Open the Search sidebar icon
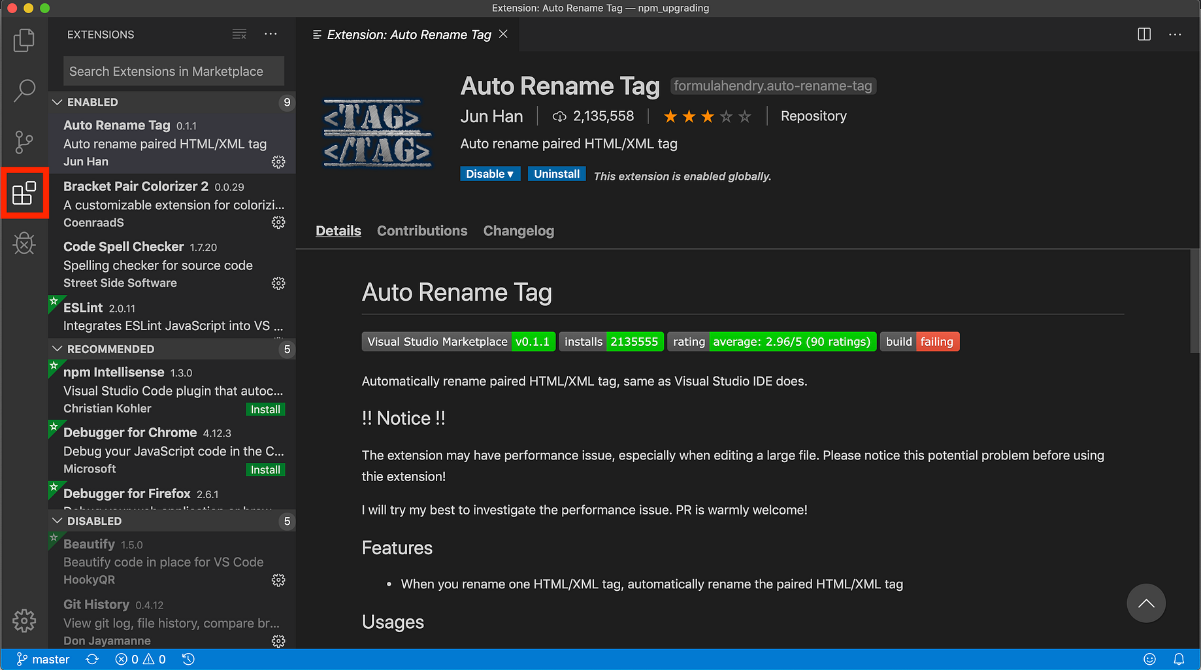This screenshot has width=1201, height=670. pyautogui.click(x=24, y=91)
